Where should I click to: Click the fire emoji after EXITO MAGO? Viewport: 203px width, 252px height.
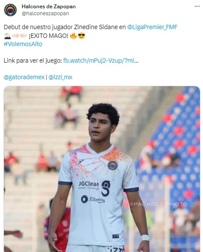73,36
